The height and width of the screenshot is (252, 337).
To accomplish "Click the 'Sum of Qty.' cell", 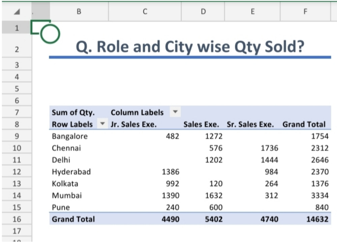I will 73,113.
